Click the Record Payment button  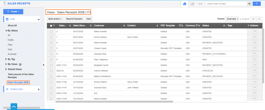[74, 19]
